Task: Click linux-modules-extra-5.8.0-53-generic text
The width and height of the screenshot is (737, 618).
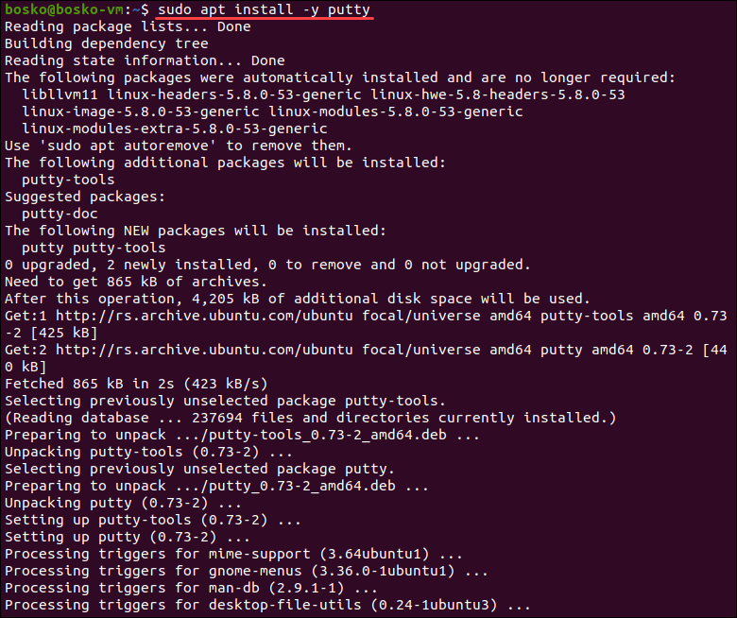Action: click(x=175, y=129)
